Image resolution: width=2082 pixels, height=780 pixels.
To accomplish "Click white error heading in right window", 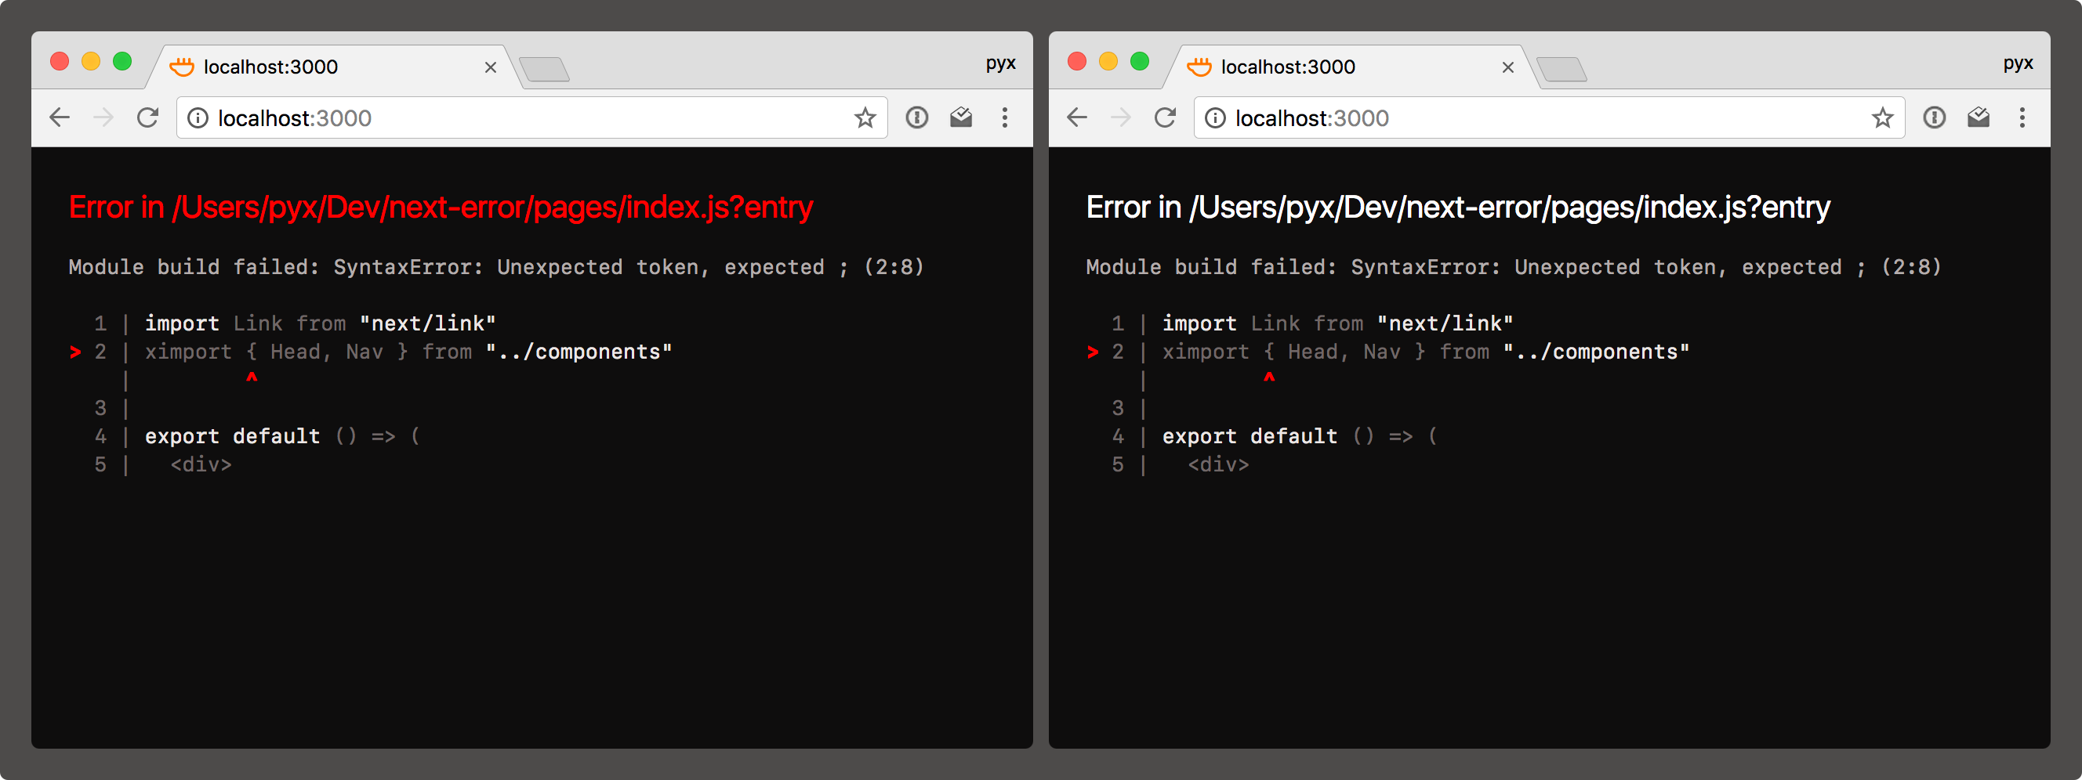I will click(x=1458, y=208).
